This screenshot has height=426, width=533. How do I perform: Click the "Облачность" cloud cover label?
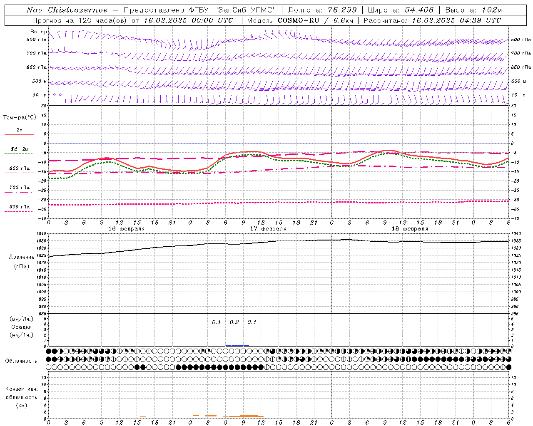point(21,361)
